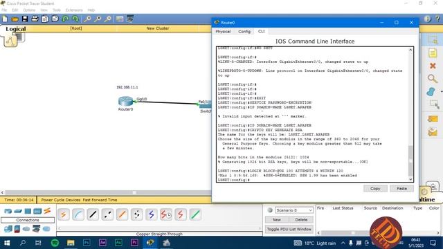Click the middle magnifier zoom reset icon
This screenshot has width=443, height=249.
pyautogui.click(x=98, y=19)
